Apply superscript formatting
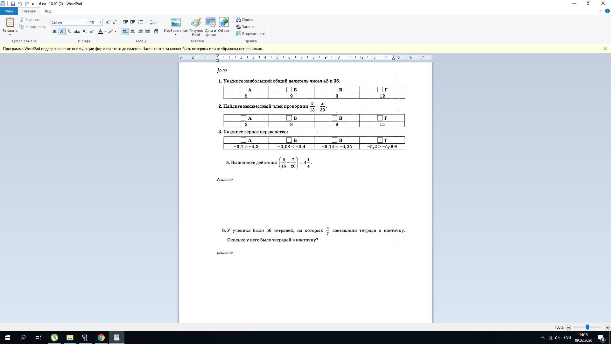This screenshot has height=344, width=611. point(92,32)
